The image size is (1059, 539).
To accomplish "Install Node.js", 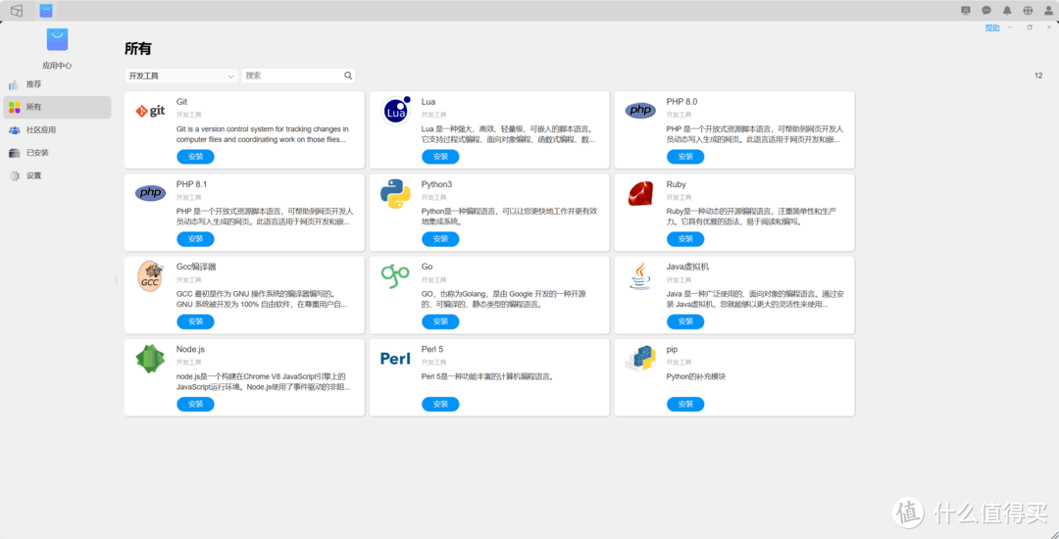I will 195,404.
